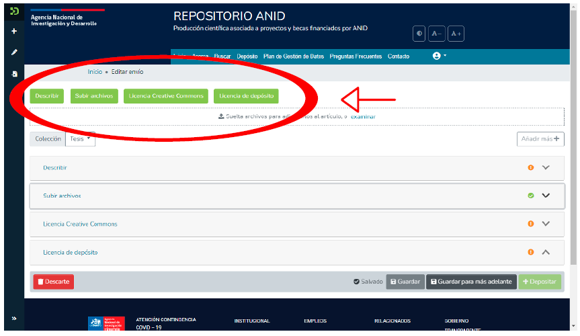The width and height of the screenshot is (580, 336).
Task: Collapse Licencia de depósito section chevron
Action: (x=546, y=253)
